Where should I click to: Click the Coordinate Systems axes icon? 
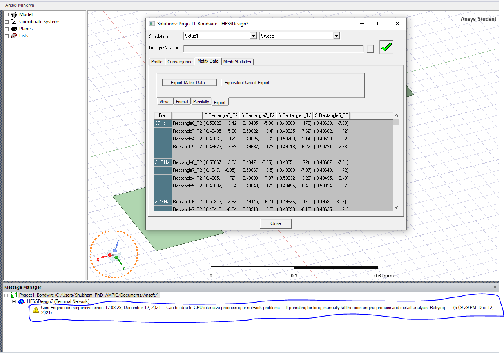coord(14,22)
